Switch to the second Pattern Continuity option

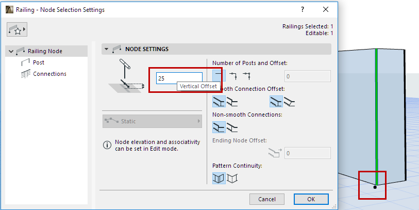click(x=232, y=179)
